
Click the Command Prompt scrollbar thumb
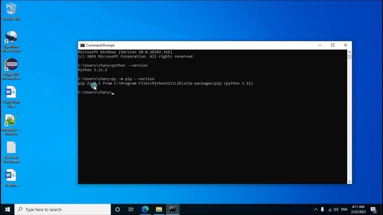coord(349,57)
